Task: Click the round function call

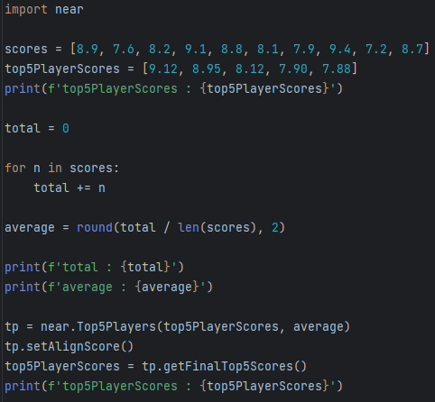Action: coord(95,227)
